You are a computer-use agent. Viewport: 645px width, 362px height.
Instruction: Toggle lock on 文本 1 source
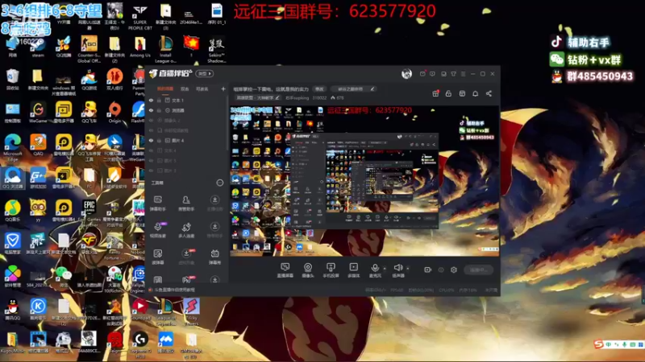click(x=159, y=100)
